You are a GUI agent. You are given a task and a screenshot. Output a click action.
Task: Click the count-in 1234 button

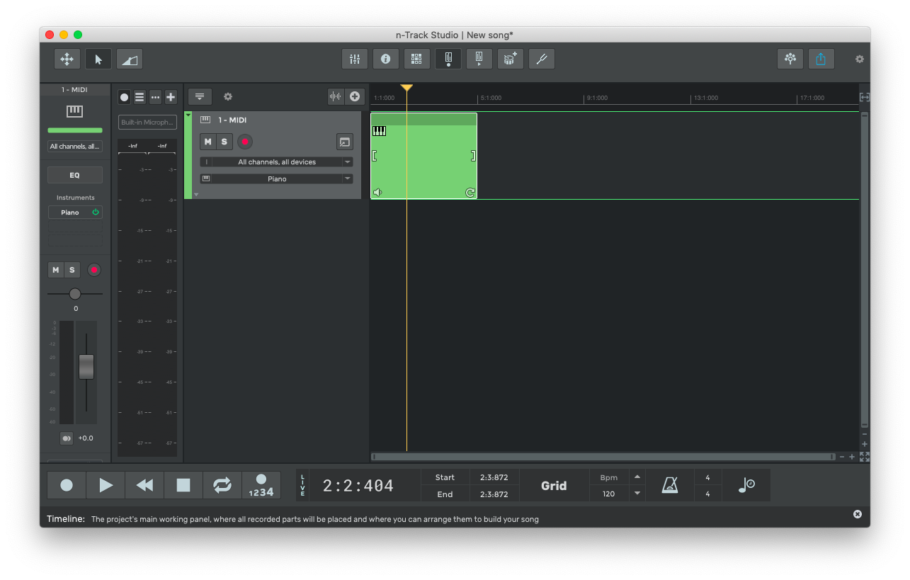(x=261, y=485)
